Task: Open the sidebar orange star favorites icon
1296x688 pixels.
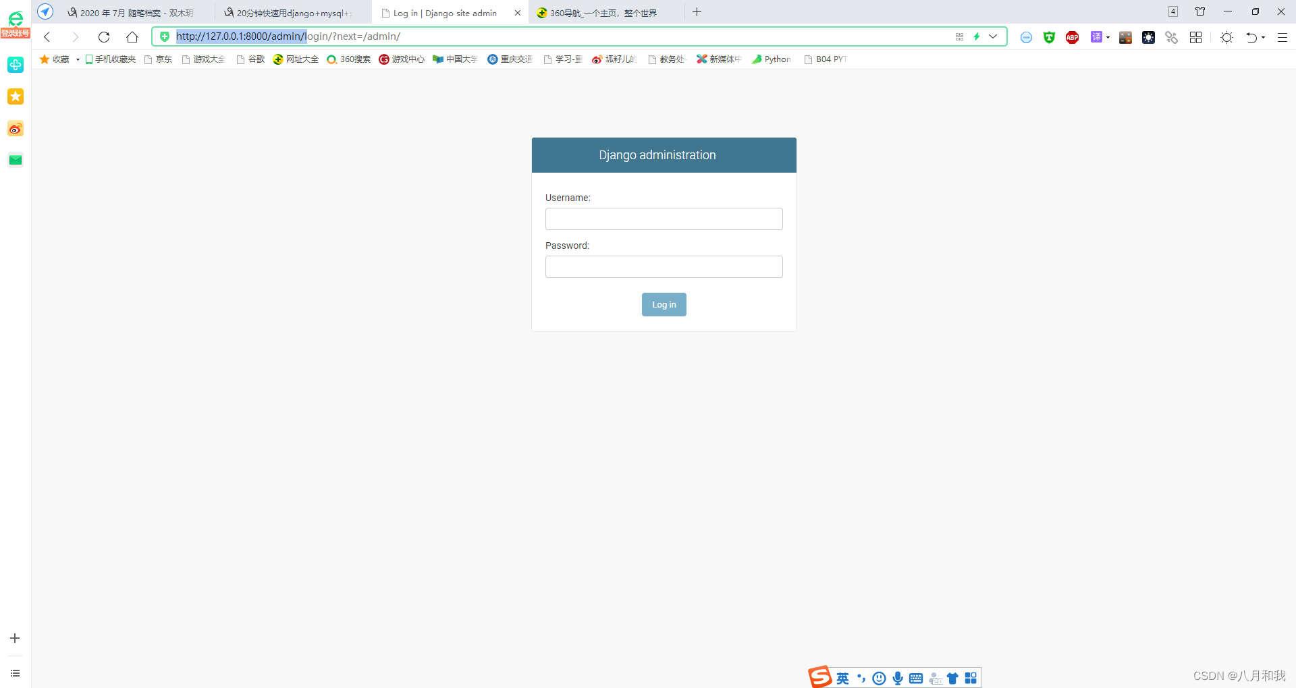Action: (16, 96)
